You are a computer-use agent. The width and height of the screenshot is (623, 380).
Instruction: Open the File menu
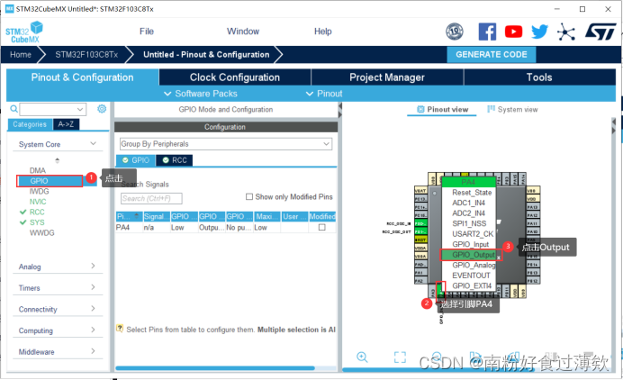147,32
